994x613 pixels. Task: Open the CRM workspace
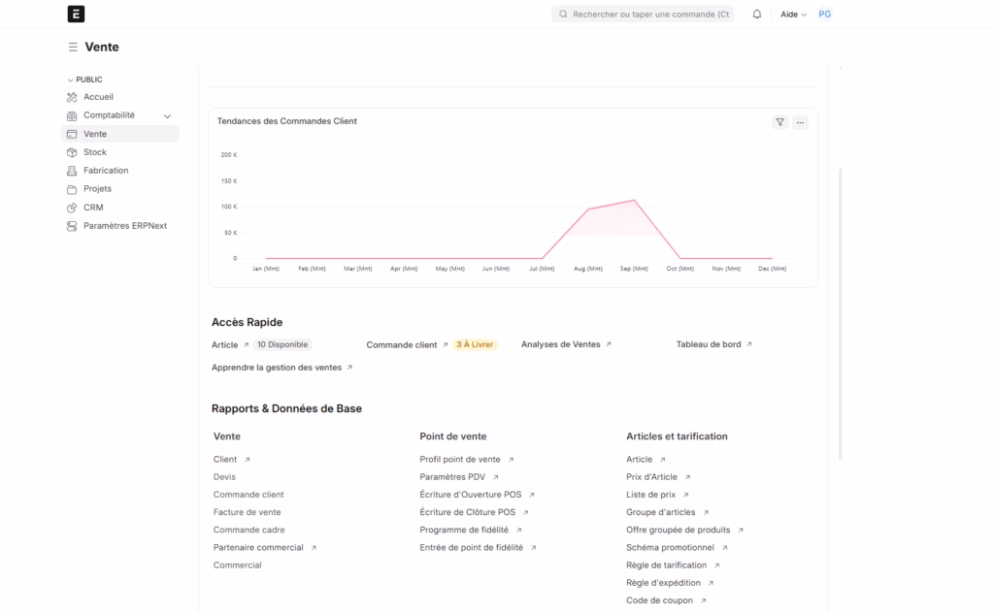pos(90,207)
